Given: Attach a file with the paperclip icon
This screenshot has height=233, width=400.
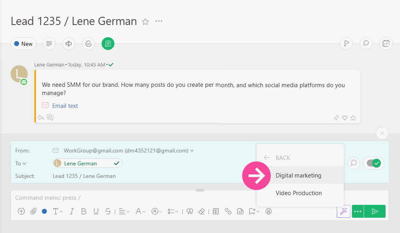Looking at the screenshot, I should point(33,211).
